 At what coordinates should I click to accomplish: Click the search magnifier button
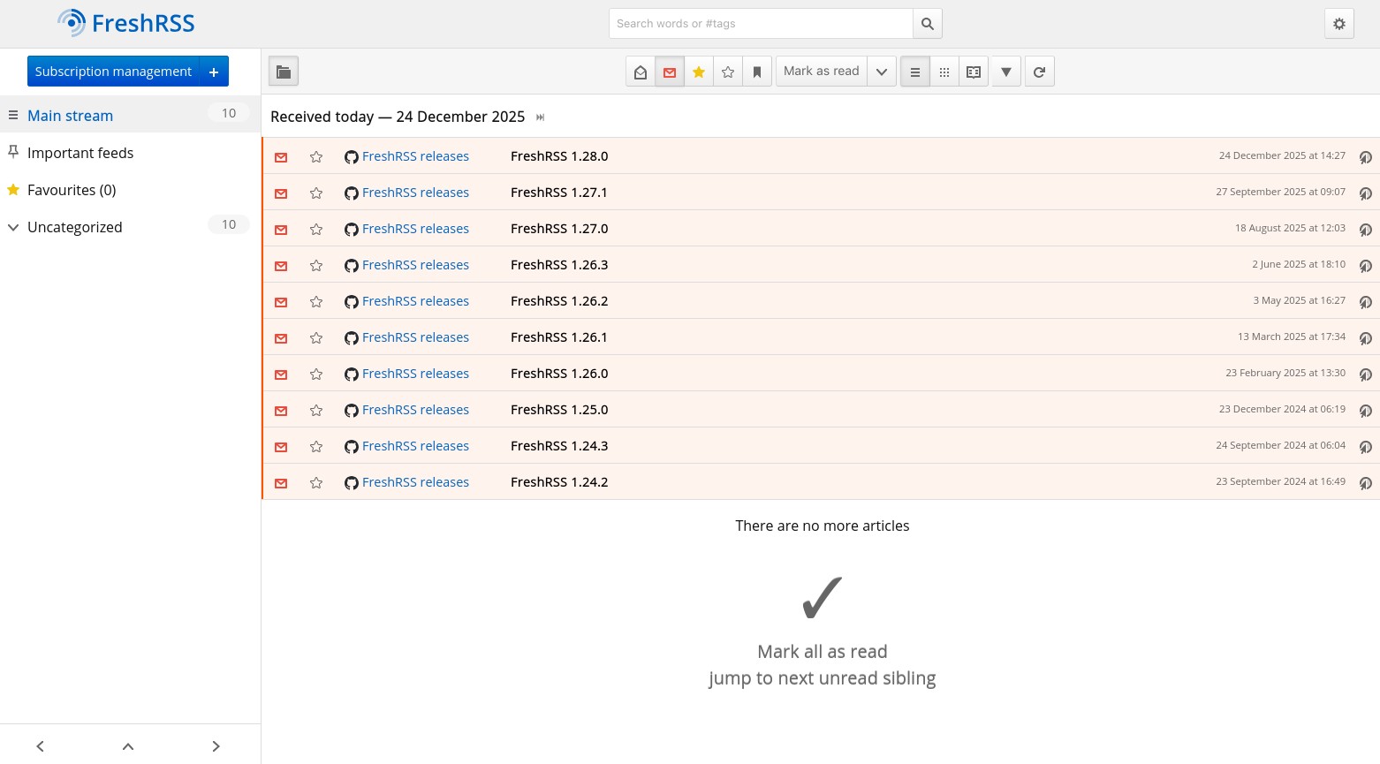click(x=928, y=24)
